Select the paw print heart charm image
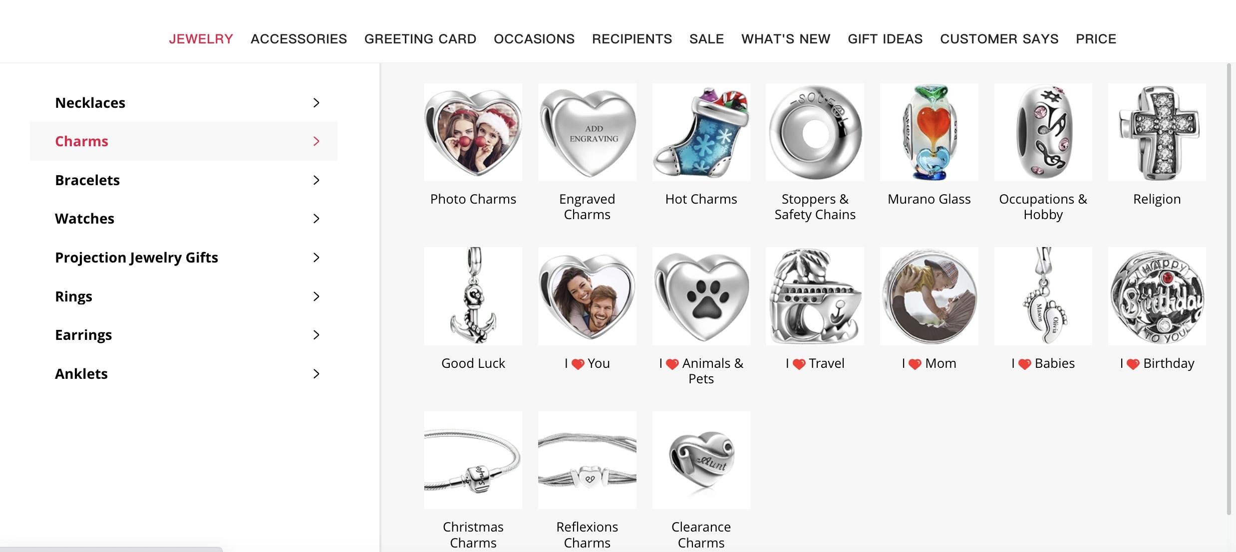 701,296
